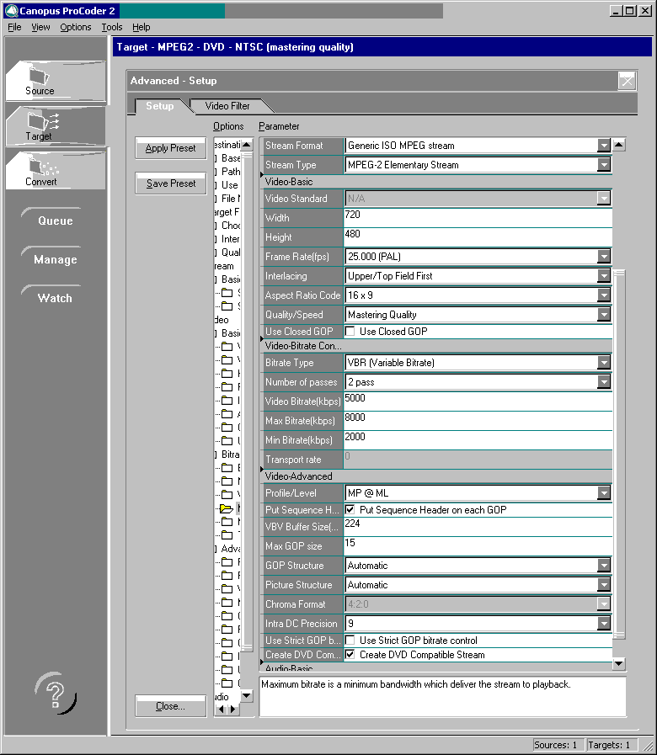The width and height of the screenshot is (657, 755).
Task: Select the open yellow folder in options tree
Action: click(226, 508)
